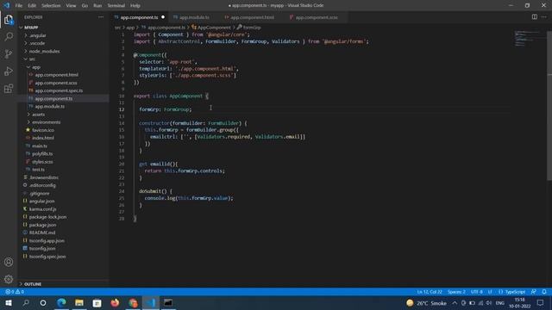Open the Extensions view

pos(9,88)
